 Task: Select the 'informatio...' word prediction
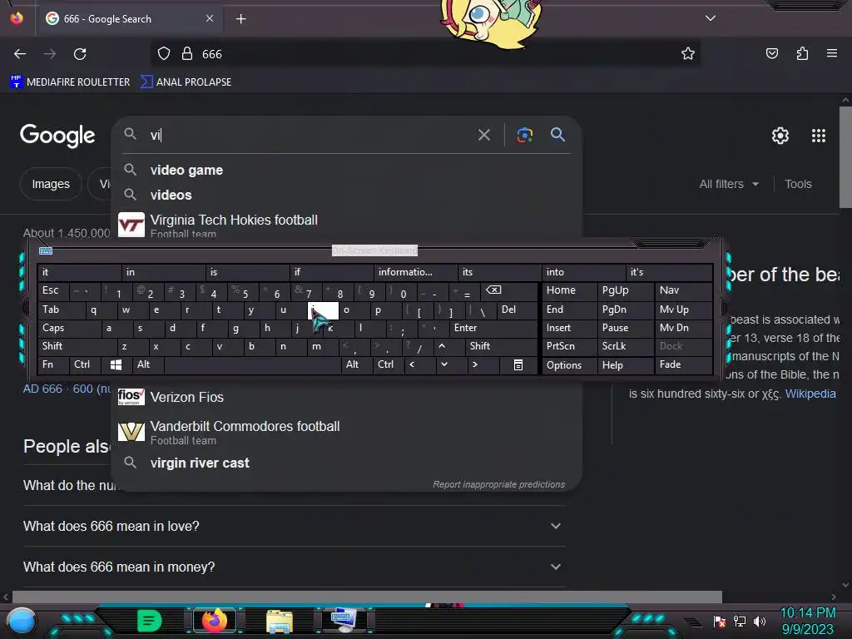pos(416,272)
